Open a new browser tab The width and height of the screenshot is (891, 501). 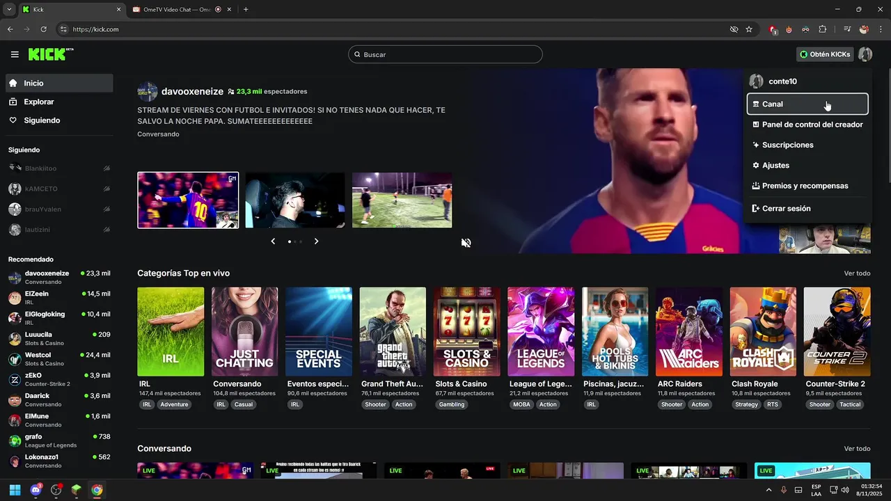pyautogui.click(x=246, y=10)
